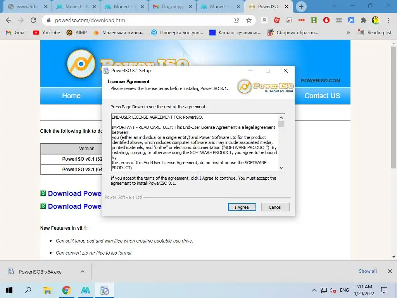This screenshot has height=298, width=397.
Task: Open the Contact US menu item
Action: [x=322, y=96]
